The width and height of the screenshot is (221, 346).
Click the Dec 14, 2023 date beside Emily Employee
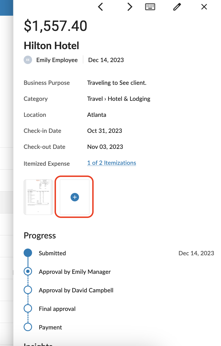coord(106,60)
